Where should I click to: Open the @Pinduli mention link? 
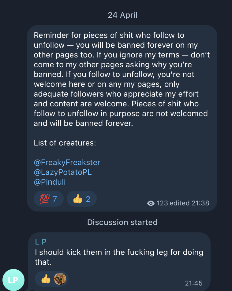point(50,182)
